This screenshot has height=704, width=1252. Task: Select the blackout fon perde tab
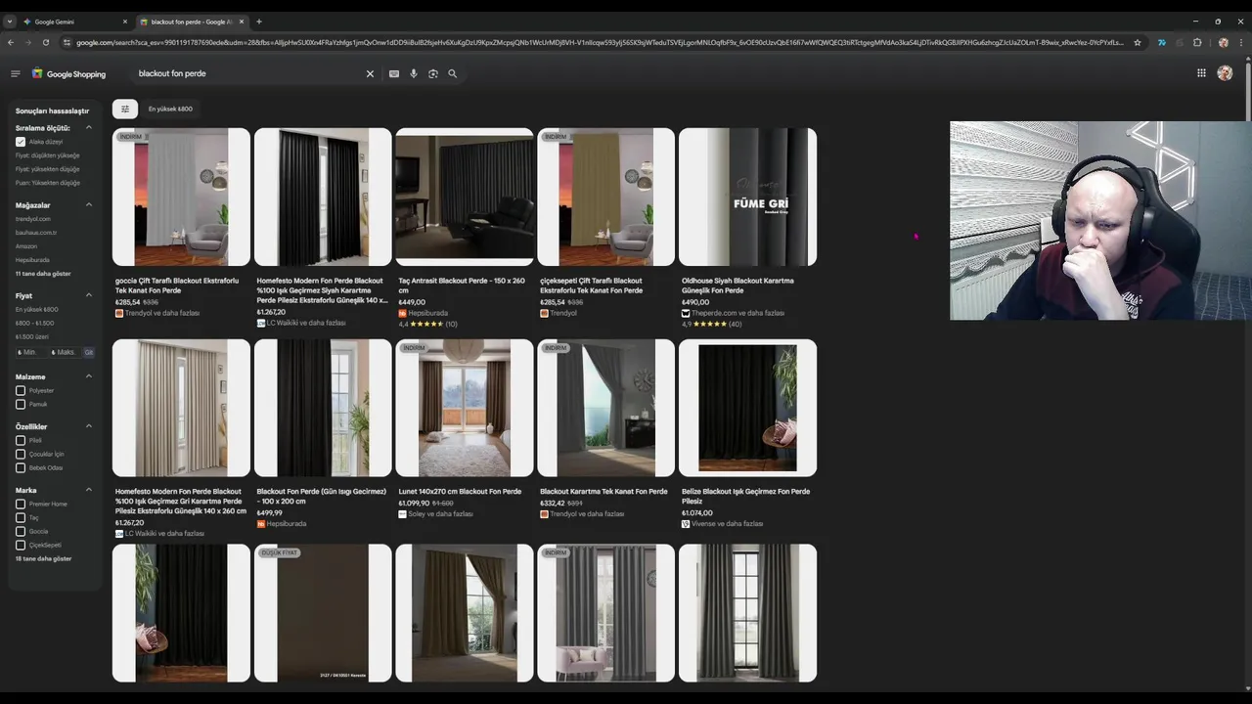coord(191,22)
